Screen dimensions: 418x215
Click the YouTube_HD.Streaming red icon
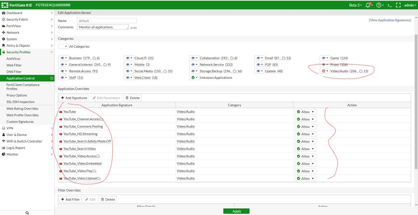click(61, 134)
